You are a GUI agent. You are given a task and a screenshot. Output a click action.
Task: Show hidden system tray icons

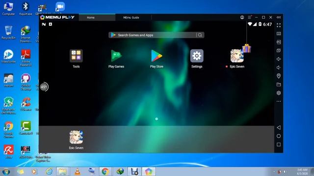(274, 172)
